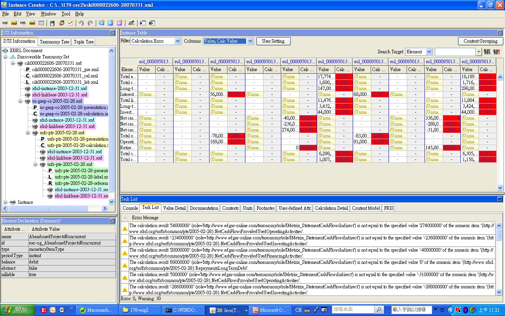Click the Instance Table search text field
Viewport: 505px width, 316px height.
[455, 52]
